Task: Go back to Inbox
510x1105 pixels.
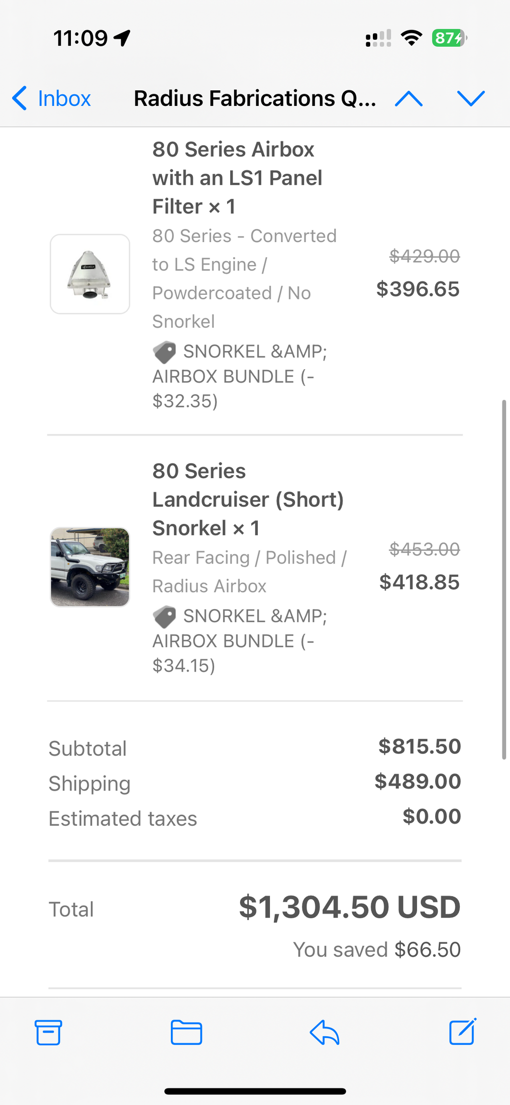Action: coord(52,98)
